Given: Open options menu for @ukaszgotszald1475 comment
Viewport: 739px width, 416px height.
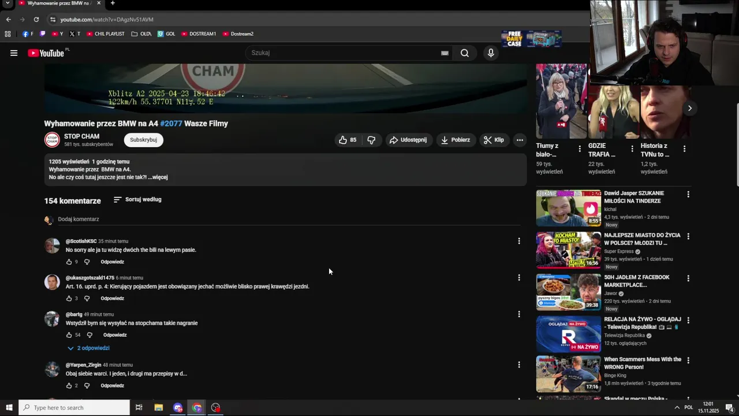Looking at the screenshot, I should point(518,277).
